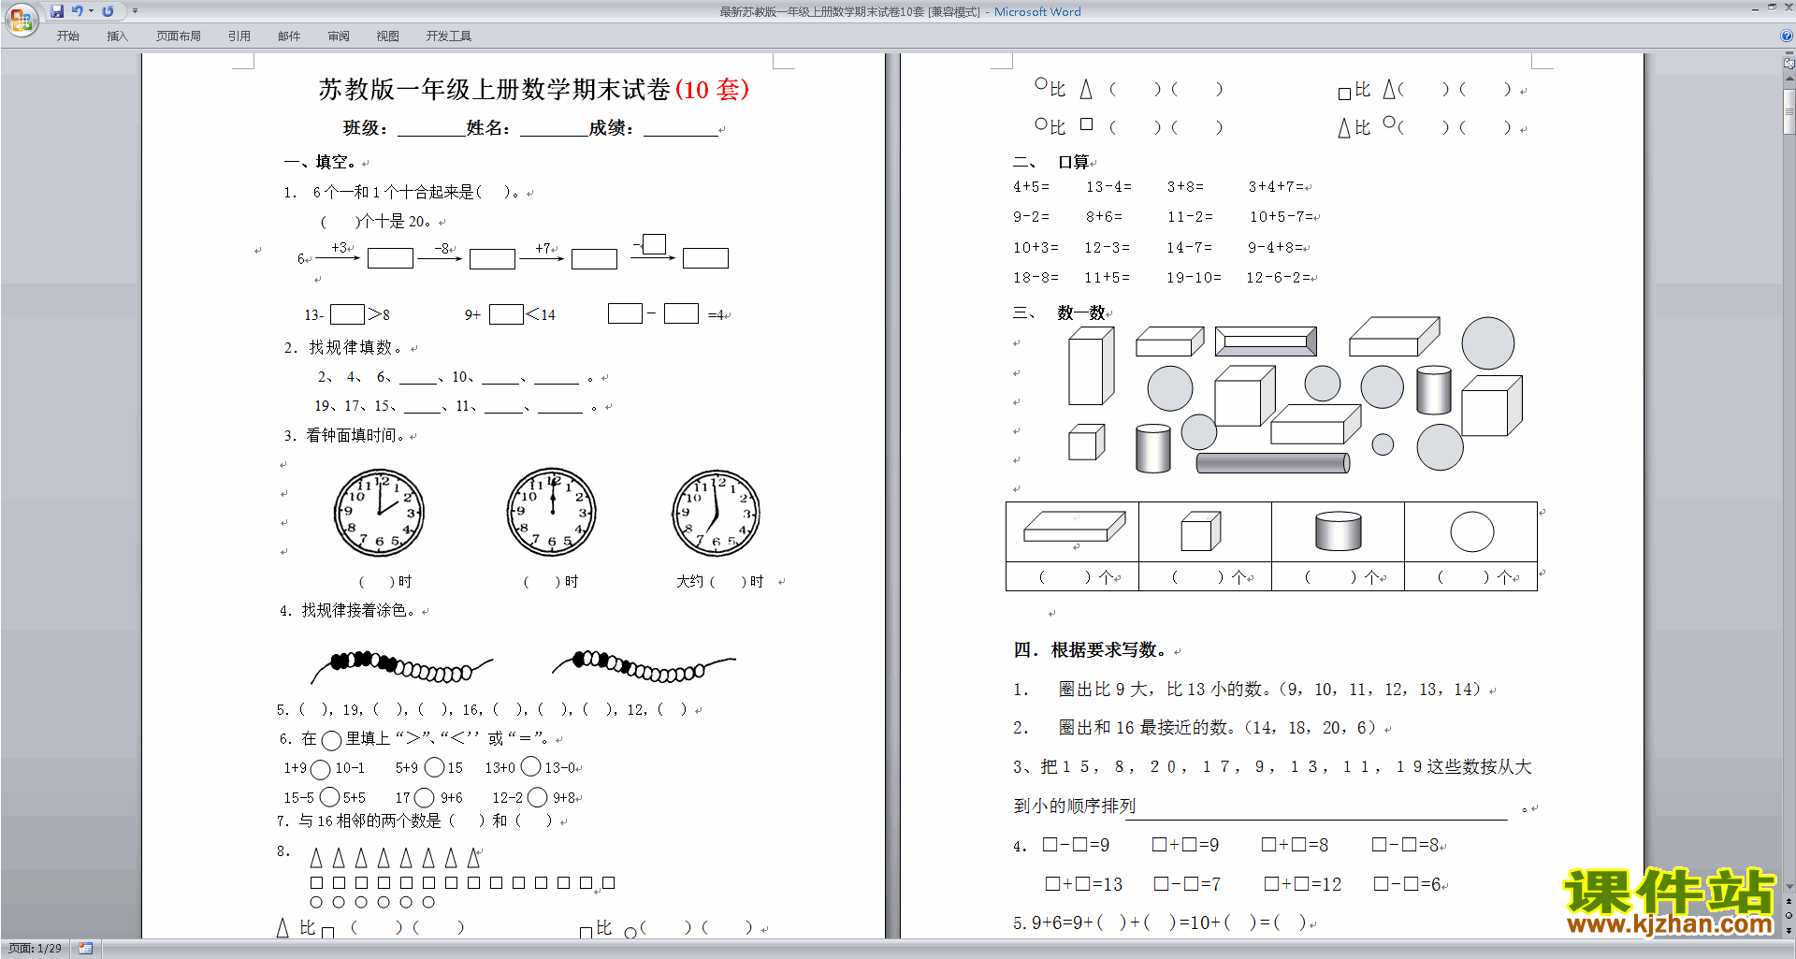Viewport: 1796px width, 959px height.
Task: Click the text 2. 找规律填数。
Action: [343, 348]
